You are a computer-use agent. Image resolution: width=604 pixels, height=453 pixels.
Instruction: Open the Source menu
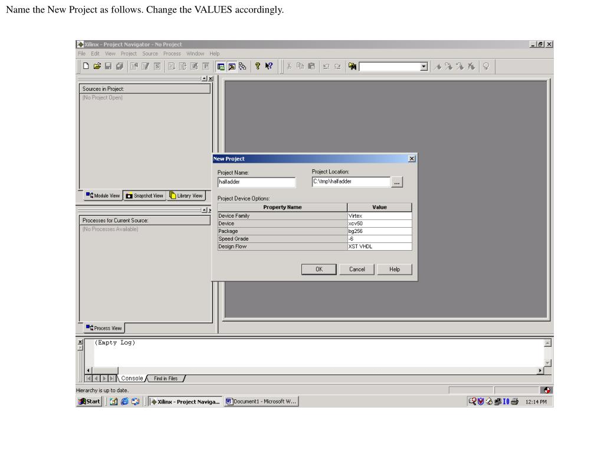point(150,54)
